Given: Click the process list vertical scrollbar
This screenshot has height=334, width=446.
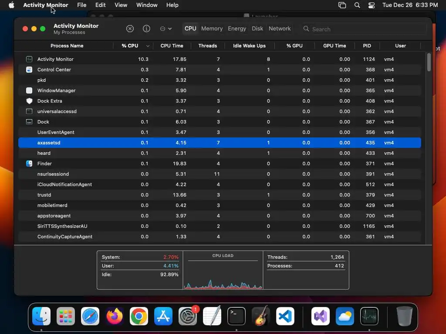Looking at the screenshot, I should 429,63.
